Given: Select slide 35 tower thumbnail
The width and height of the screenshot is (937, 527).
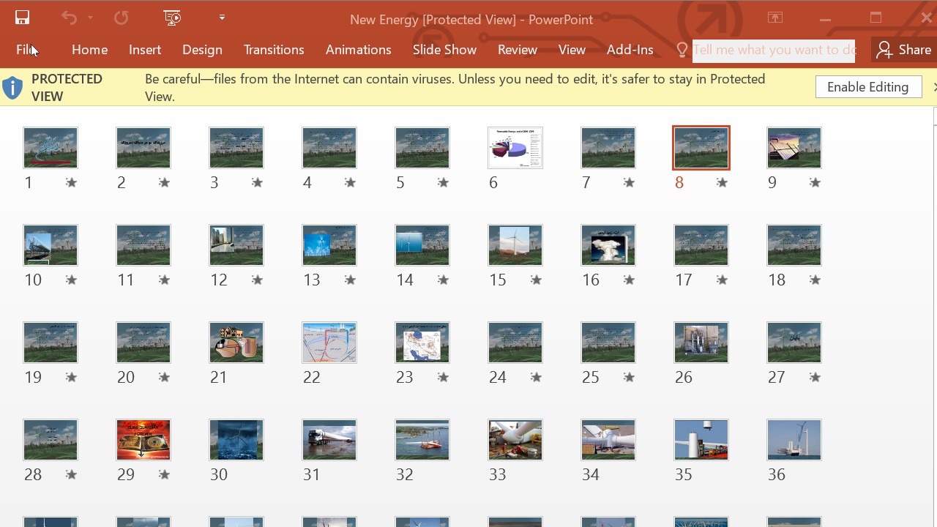Looking at the screenshot, I should [x=701, y=439].
